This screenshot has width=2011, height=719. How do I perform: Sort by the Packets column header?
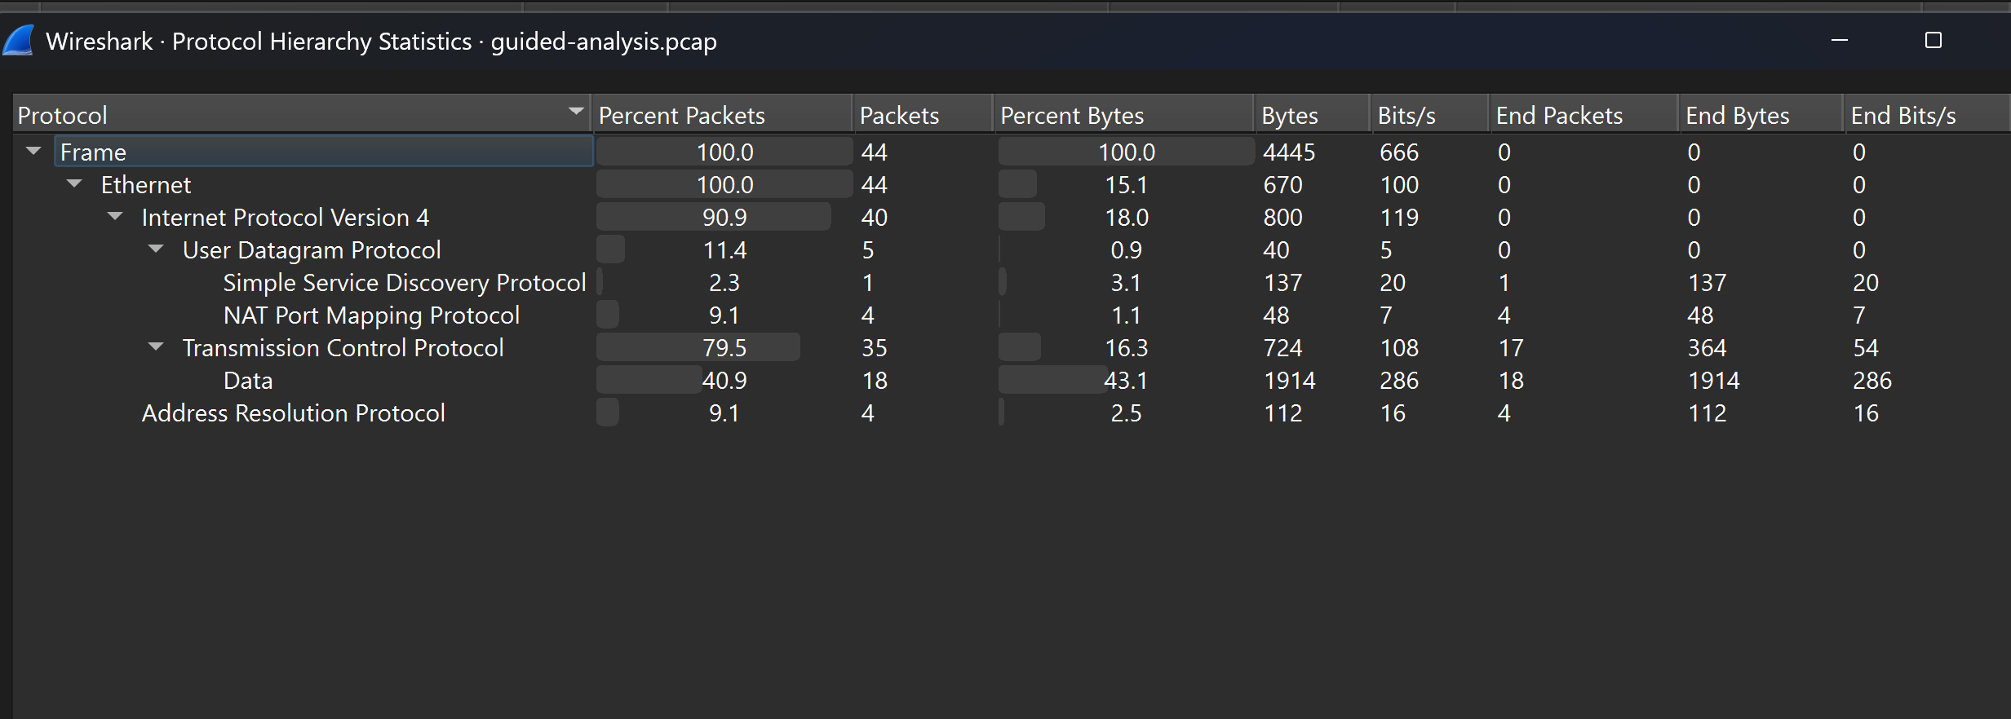click(923, 115)
